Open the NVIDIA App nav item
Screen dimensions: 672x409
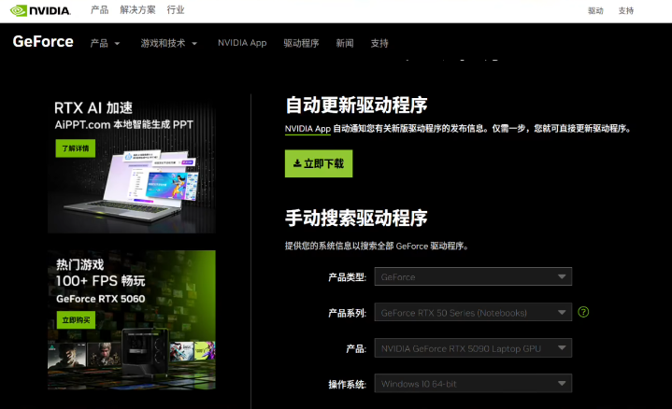tap(242, 43)
